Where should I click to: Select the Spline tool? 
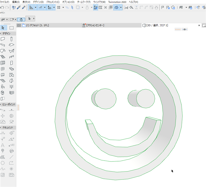click(x=3, y=169)
